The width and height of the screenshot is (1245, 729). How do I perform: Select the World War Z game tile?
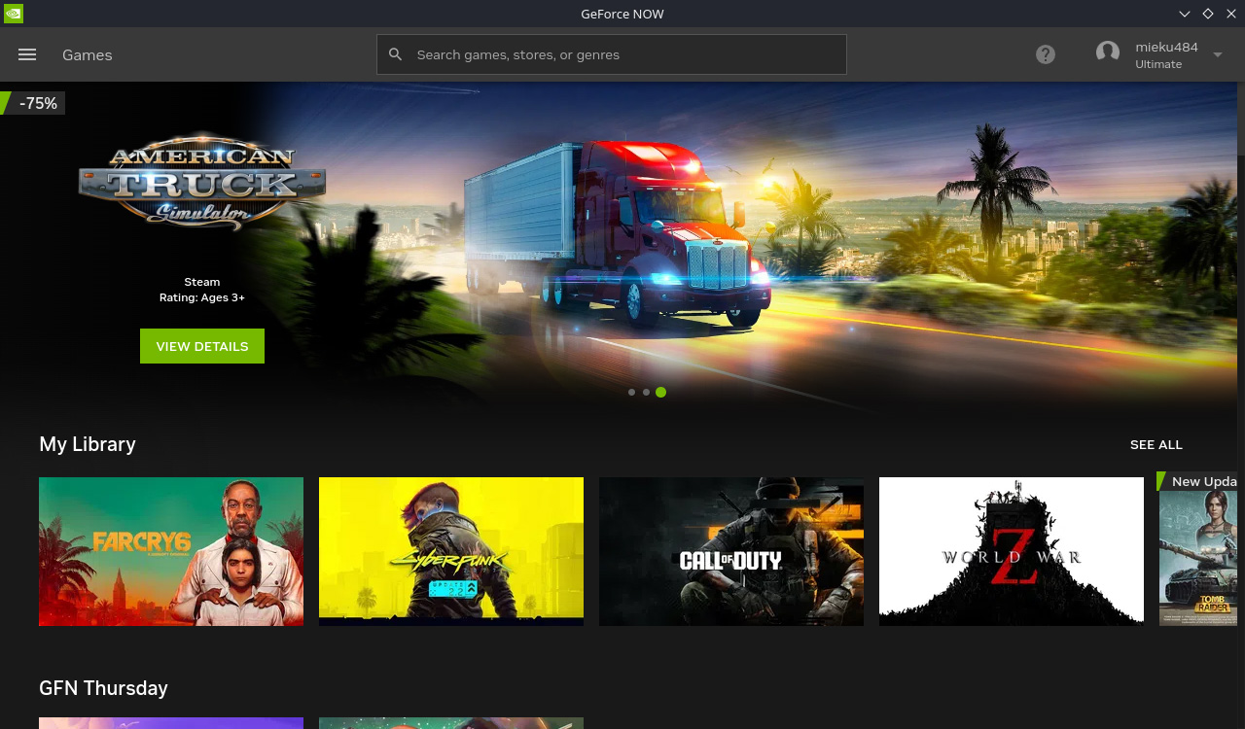(x=1012, y=551)
